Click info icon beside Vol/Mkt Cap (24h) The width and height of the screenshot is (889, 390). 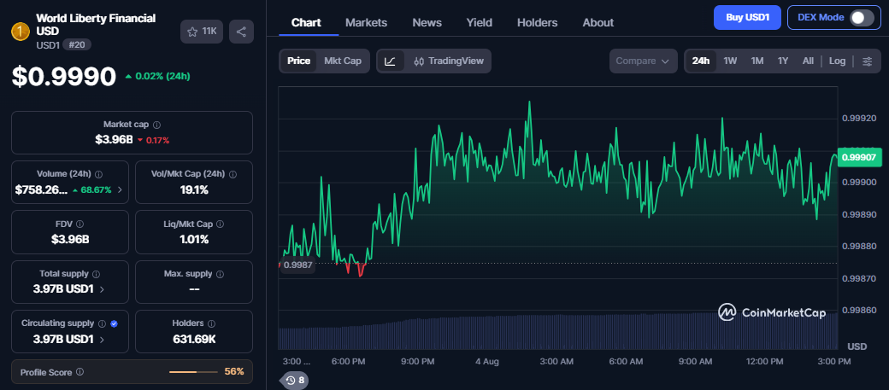[x=233, y=174]
